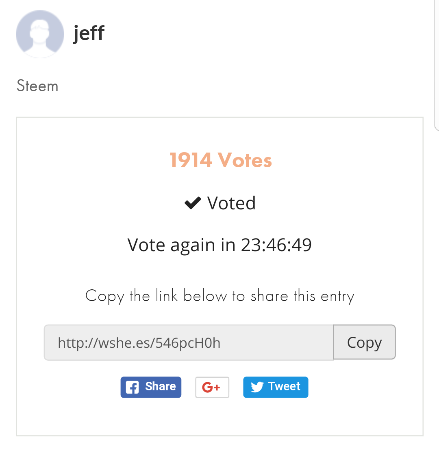Image resolution: width=439 pixels, height=452 pixels.
Task: Focus the wshe.es share link field
Action: tap(189, 342)
